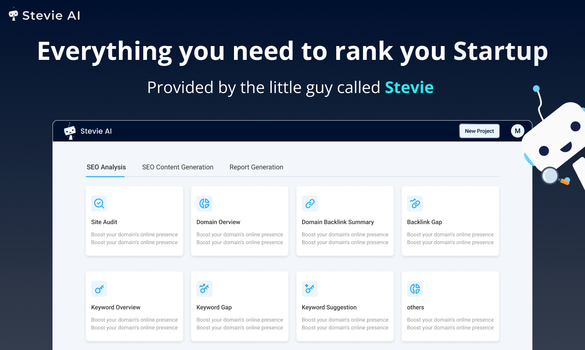This screenshot has width=585, height=350.
Task: Open the Domain Oerview card
Action: [x=240, y=221]
